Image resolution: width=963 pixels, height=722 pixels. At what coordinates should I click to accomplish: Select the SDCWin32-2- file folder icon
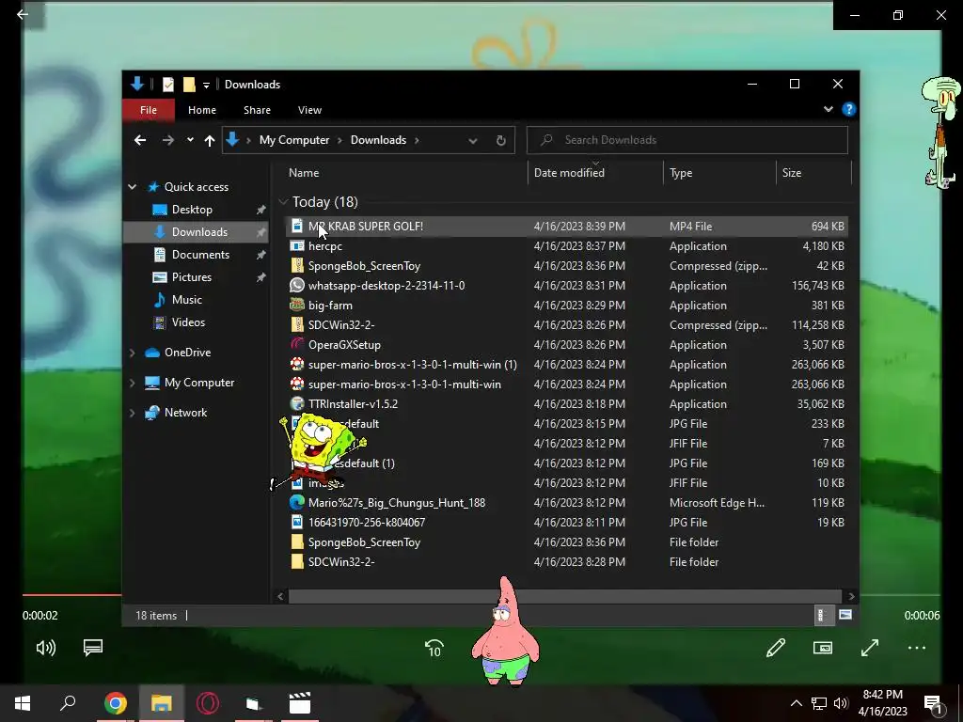click(297, 562)
